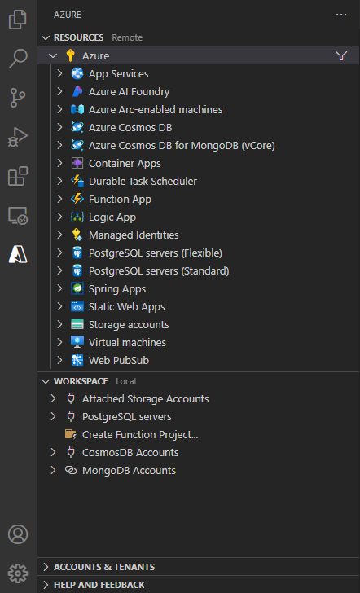Expand the HELP AND FEEDBACK section
The image size is (360, 593).
click(x=46, y=585)
